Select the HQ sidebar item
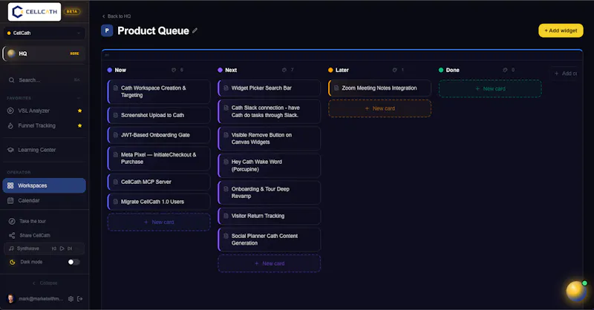The width and height of the screenshot is (594, 310). point(44,53)
